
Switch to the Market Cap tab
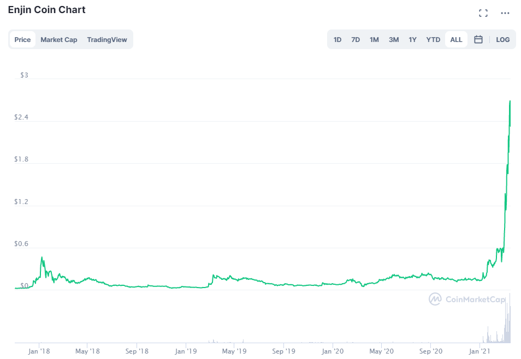tap(59, 39)
